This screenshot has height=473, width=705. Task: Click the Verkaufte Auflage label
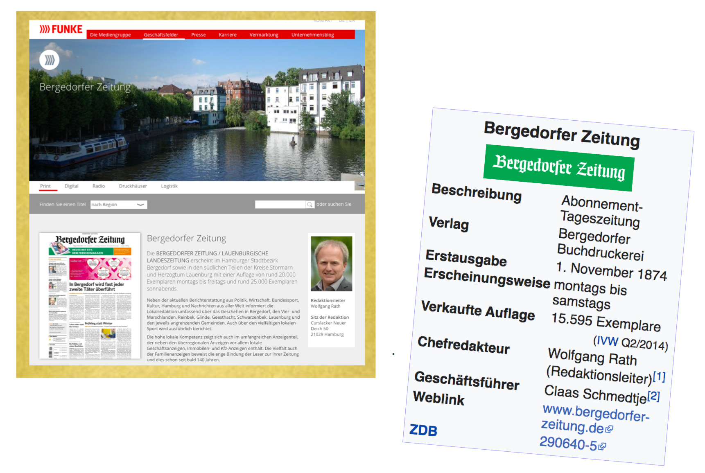pyautogui.click(x=478, y=311)
